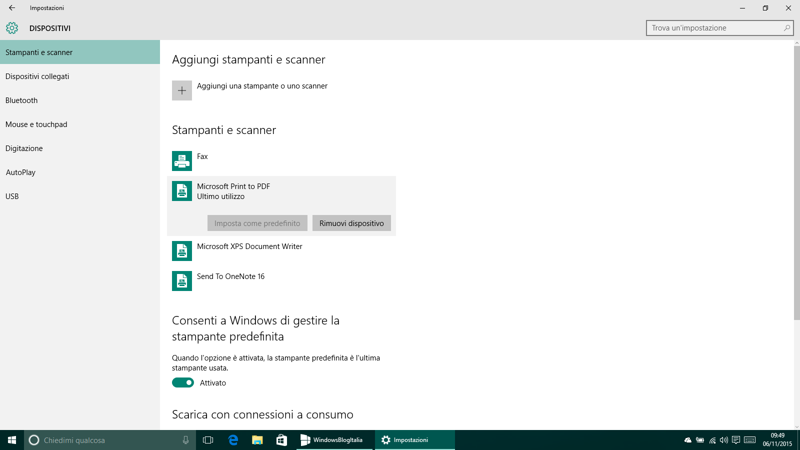Image resolution: width=800 pixels, height=450 pixels.
Task: Click the DISPOSITIVI page title
Action: (50, 28)
